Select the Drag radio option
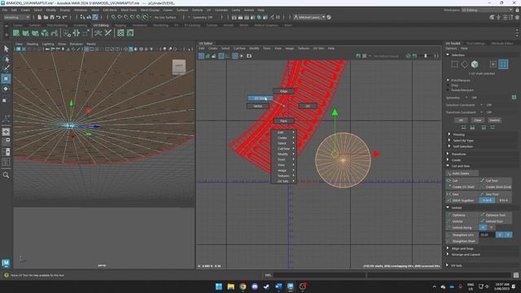Image resolution: width=521 pixels, height=293 pixels. point(448,85)
